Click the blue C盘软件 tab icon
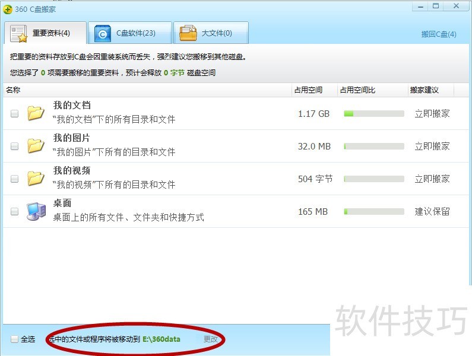This screenshot has width=472, height=356. [103, 34]
